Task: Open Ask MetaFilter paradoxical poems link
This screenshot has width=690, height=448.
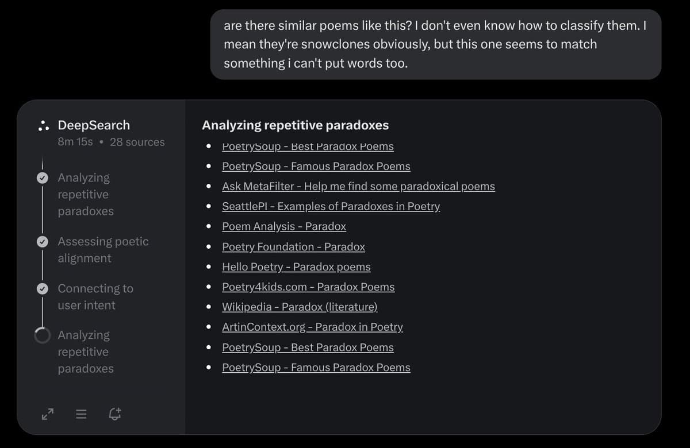Action: pos(358,186)
